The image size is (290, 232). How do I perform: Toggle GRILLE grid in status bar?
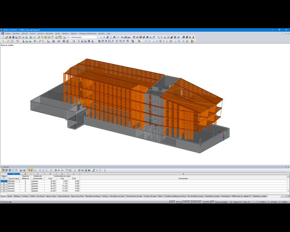pos(178,202)
